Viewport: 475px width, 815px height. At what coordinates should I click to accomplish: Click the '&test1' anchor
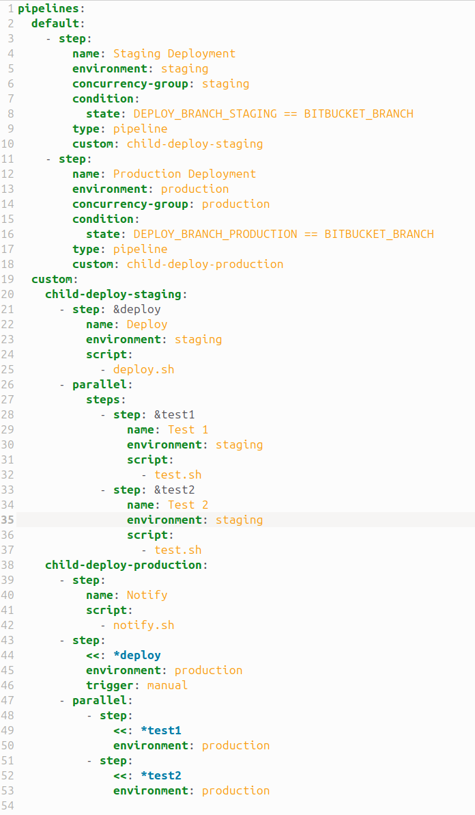click(174, 415)
